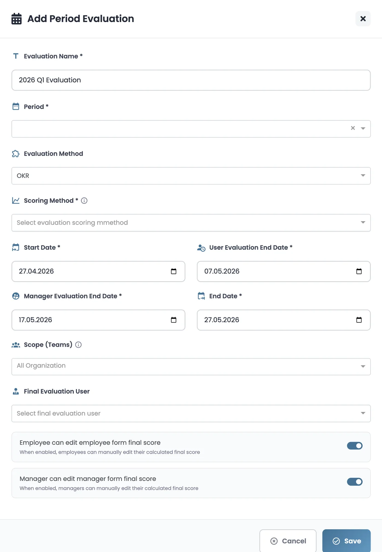Toggle manager can edit final score switch

click(x=355, y=482)
